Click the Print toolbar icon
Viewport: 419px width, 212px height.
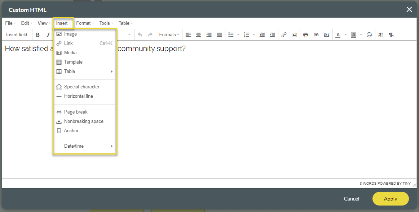tap(305, 34)
